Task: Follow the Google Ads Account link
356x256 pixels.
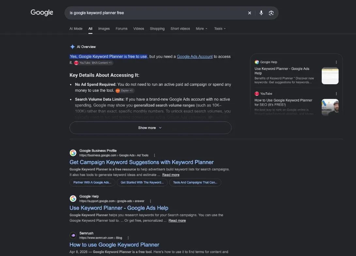Action: click(194, 56)
